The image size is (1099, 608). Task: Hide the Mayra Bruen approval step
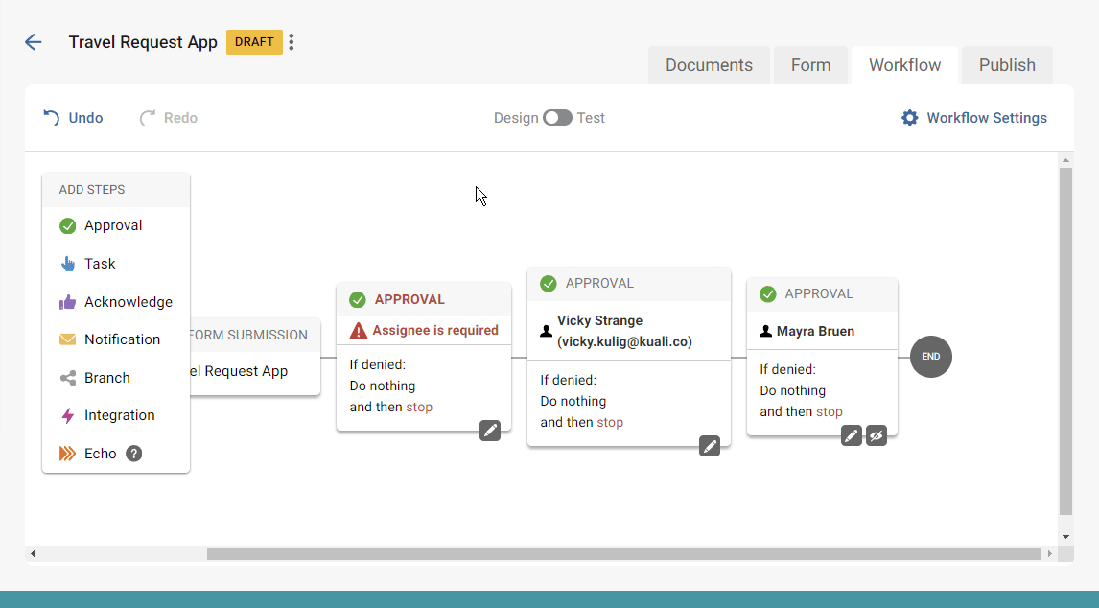pyautogui.click(x=876, y=435)
